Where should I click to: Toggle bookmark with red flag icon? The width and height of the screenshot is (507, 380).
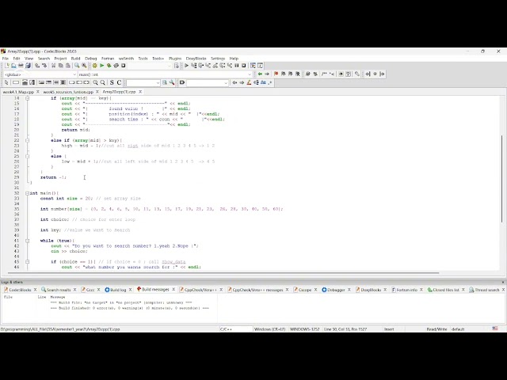pyautogui.click(x=276, y=74)
